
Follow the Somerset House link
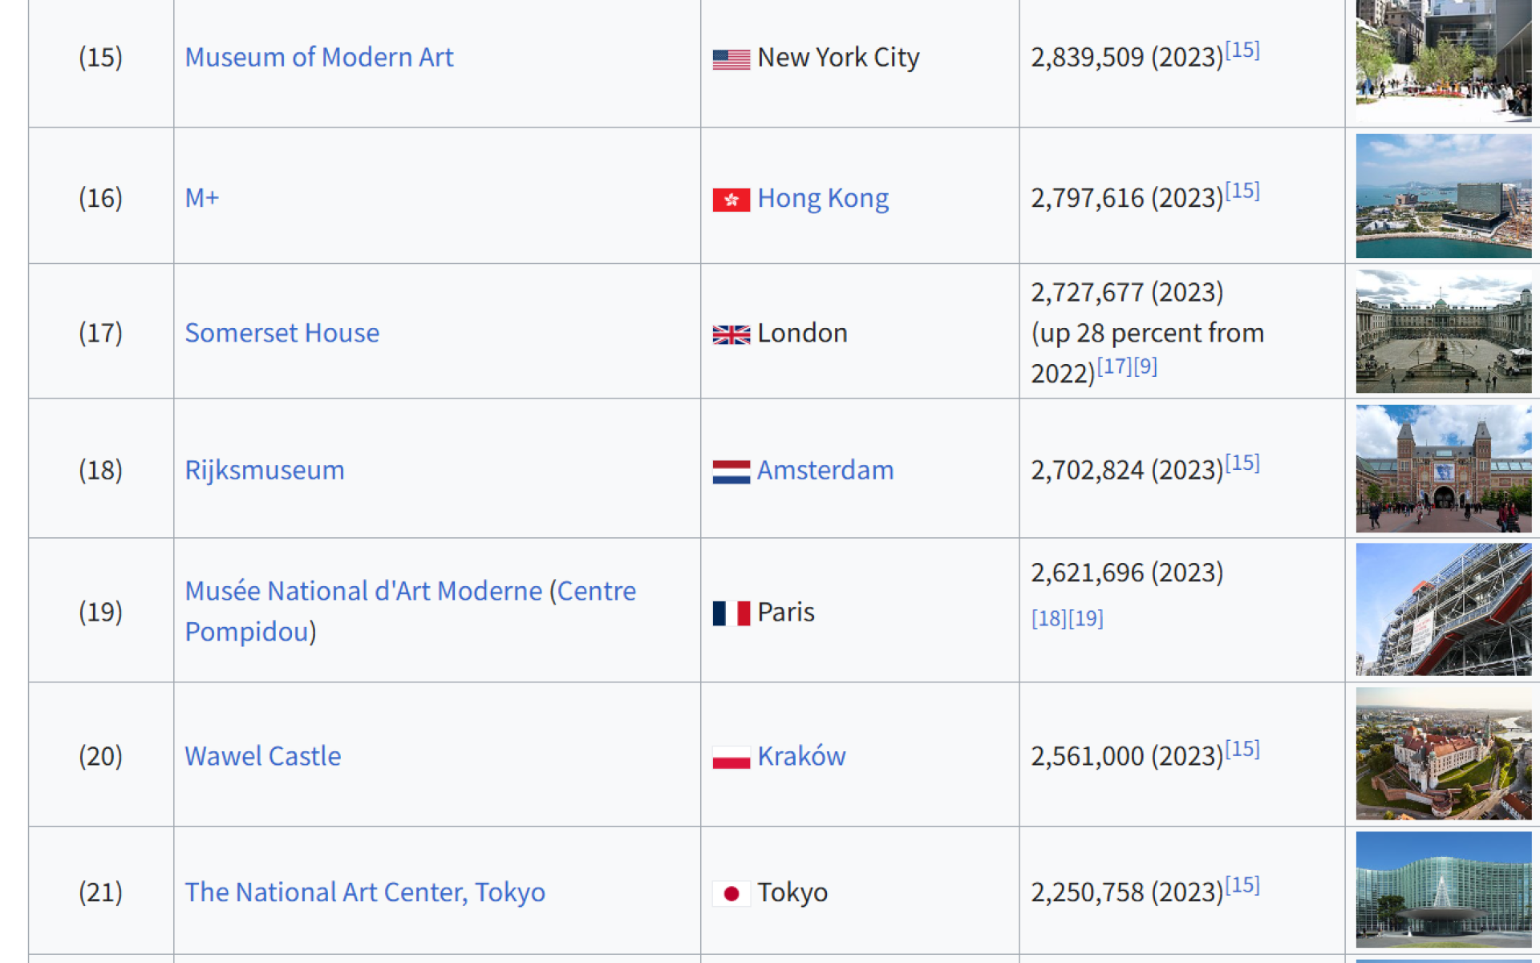tap(282, 333)
